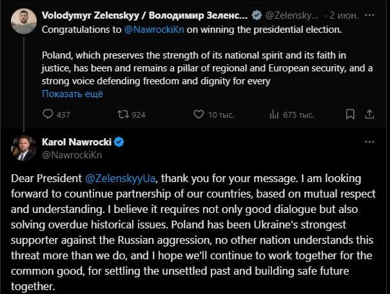Share Zelenskyy's tweet using the share icon
The image size is (390, 294).
coord(371,115)
